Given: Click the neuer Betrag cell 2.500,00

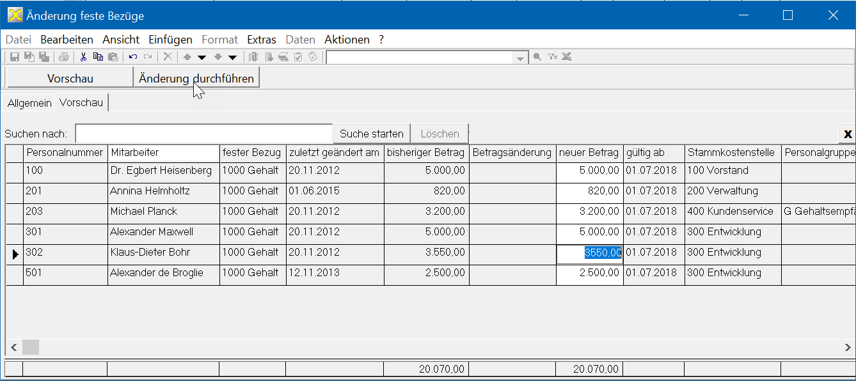Looking at the screenshot, I should 589,274.
